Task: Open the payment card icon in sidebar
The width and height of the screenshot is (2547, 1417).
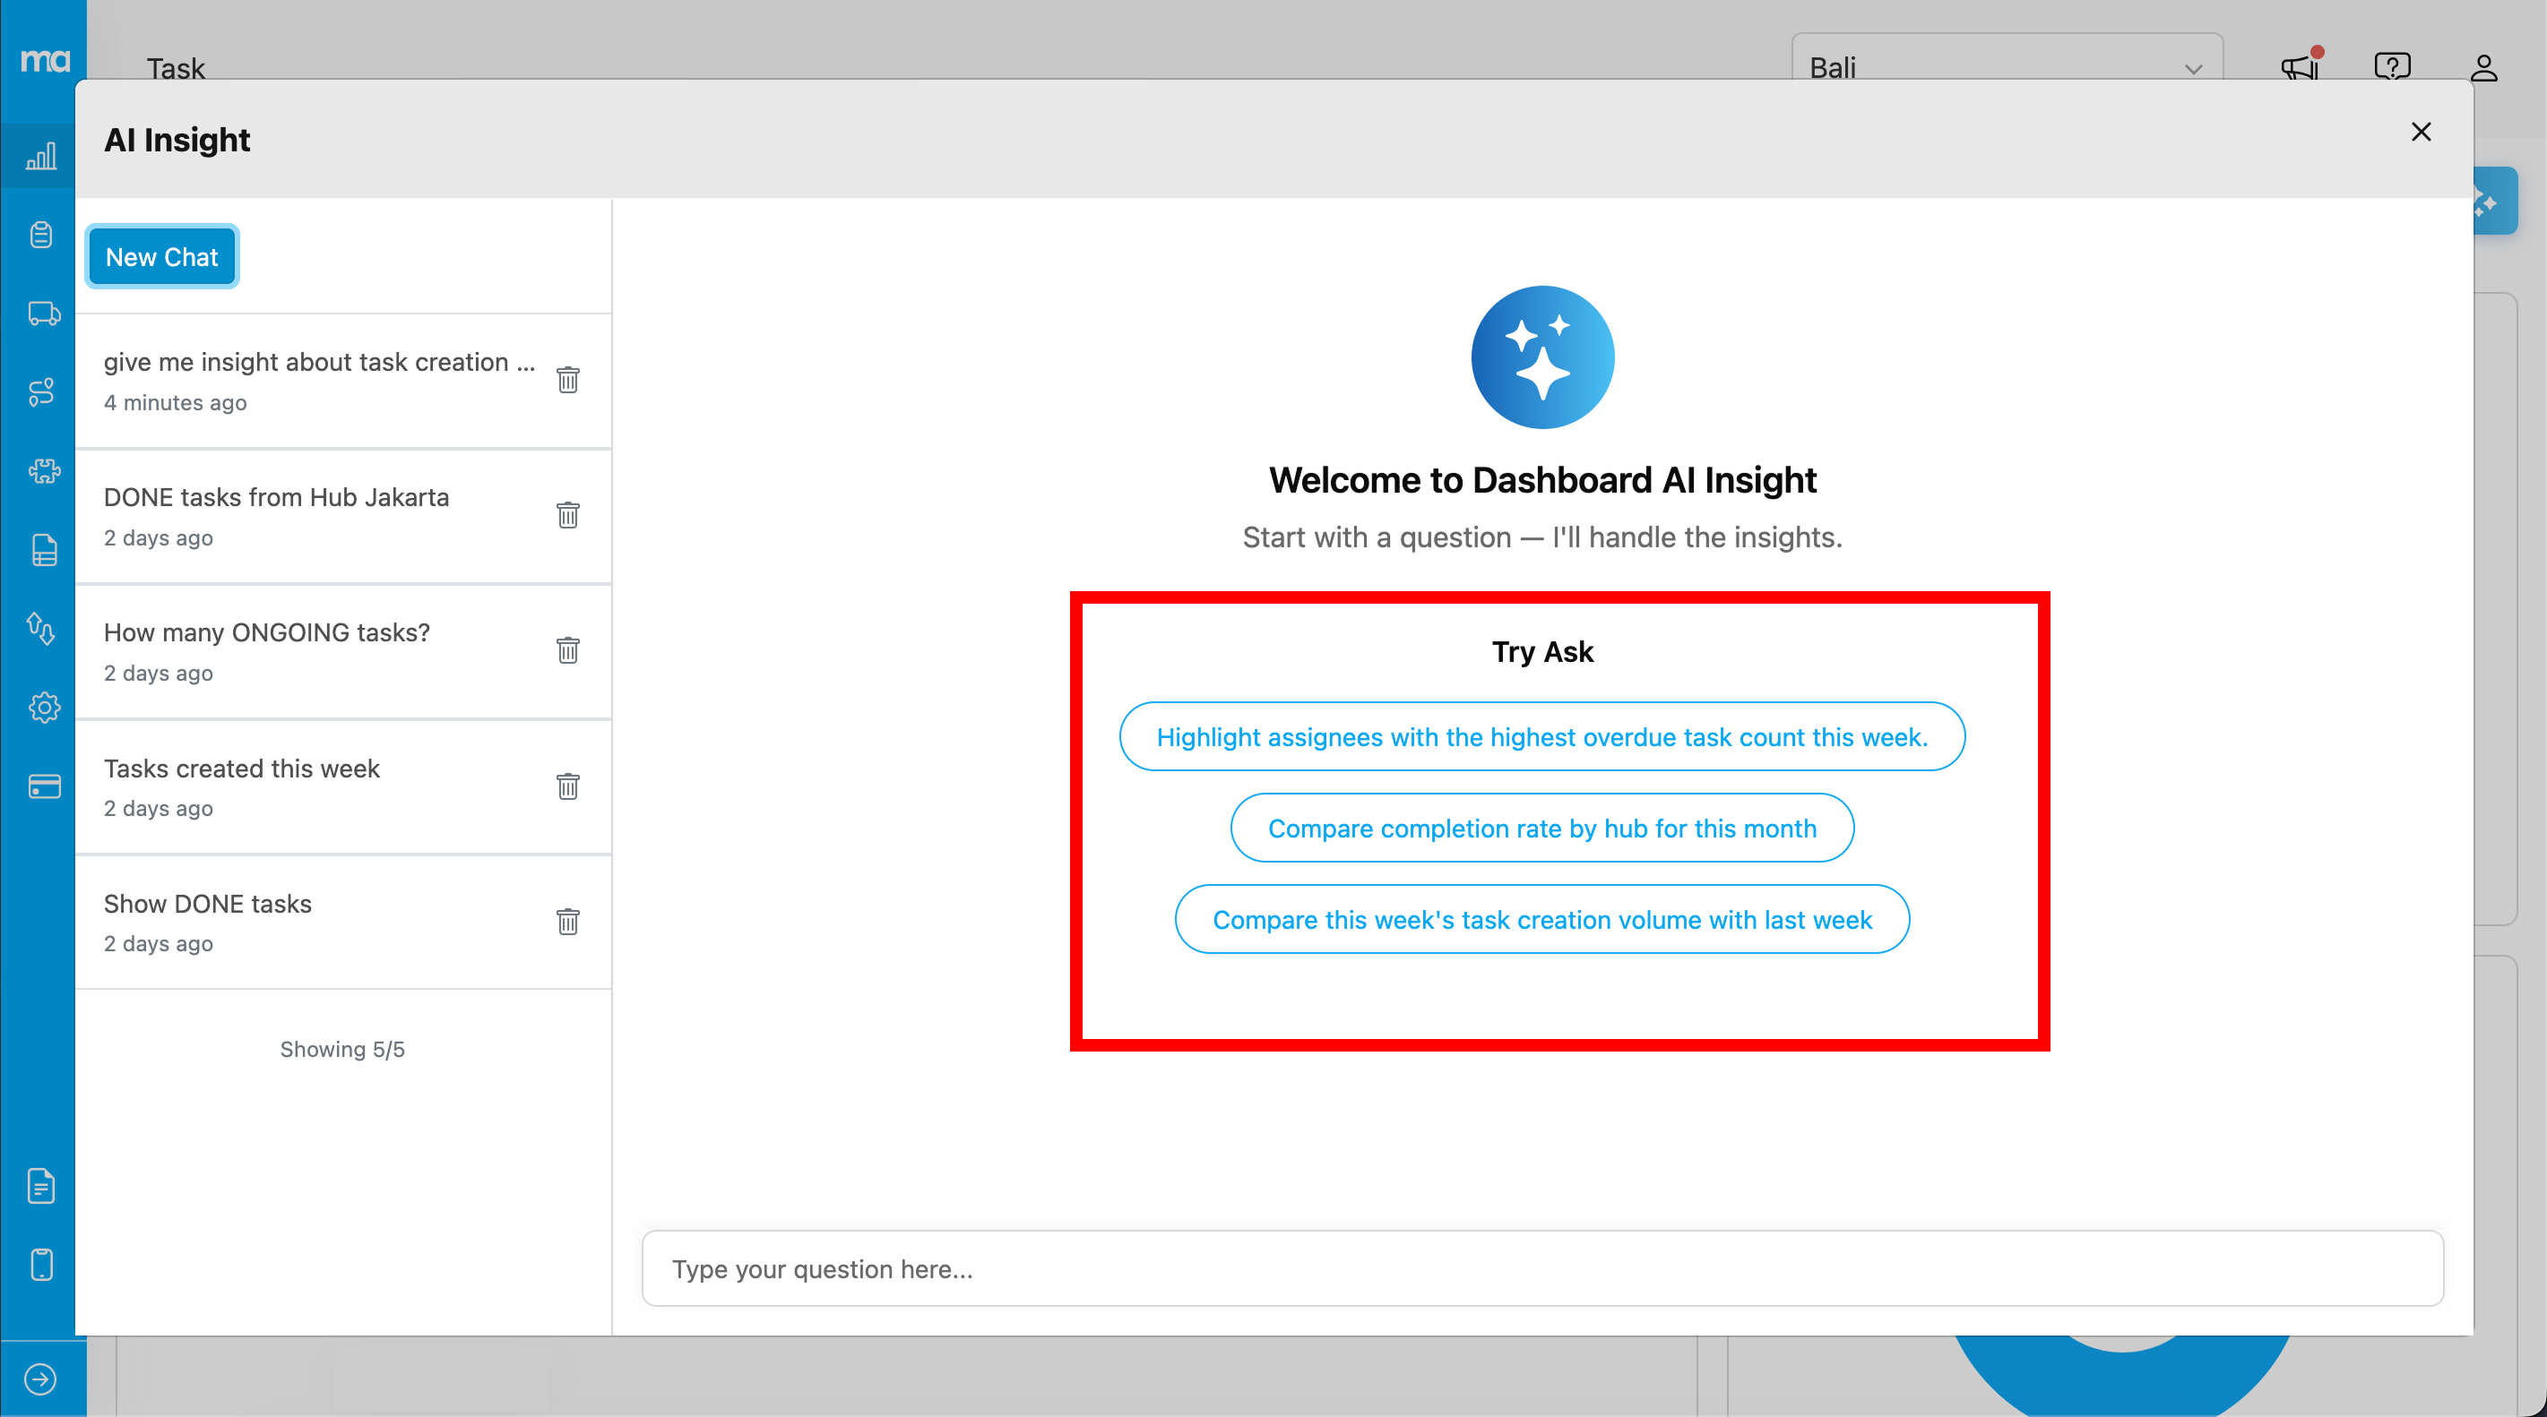Action: click(x=42, y=786)
